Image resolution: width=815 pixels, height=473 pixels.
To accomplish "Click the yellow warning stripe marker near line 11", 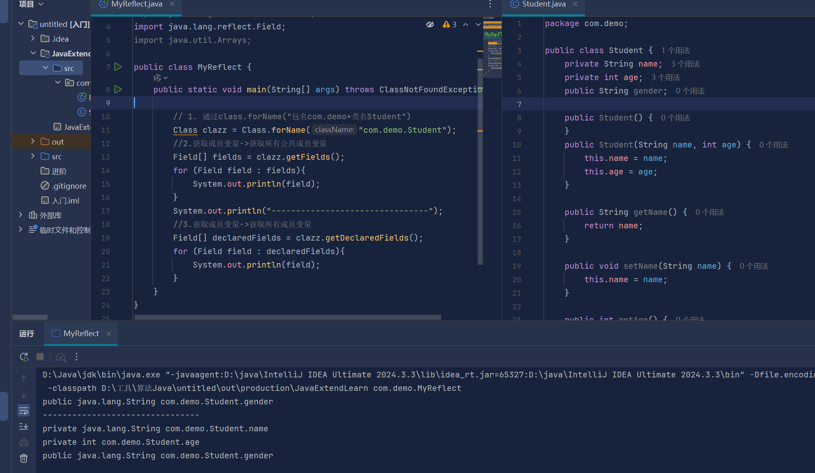I will [x=480, y=131].
